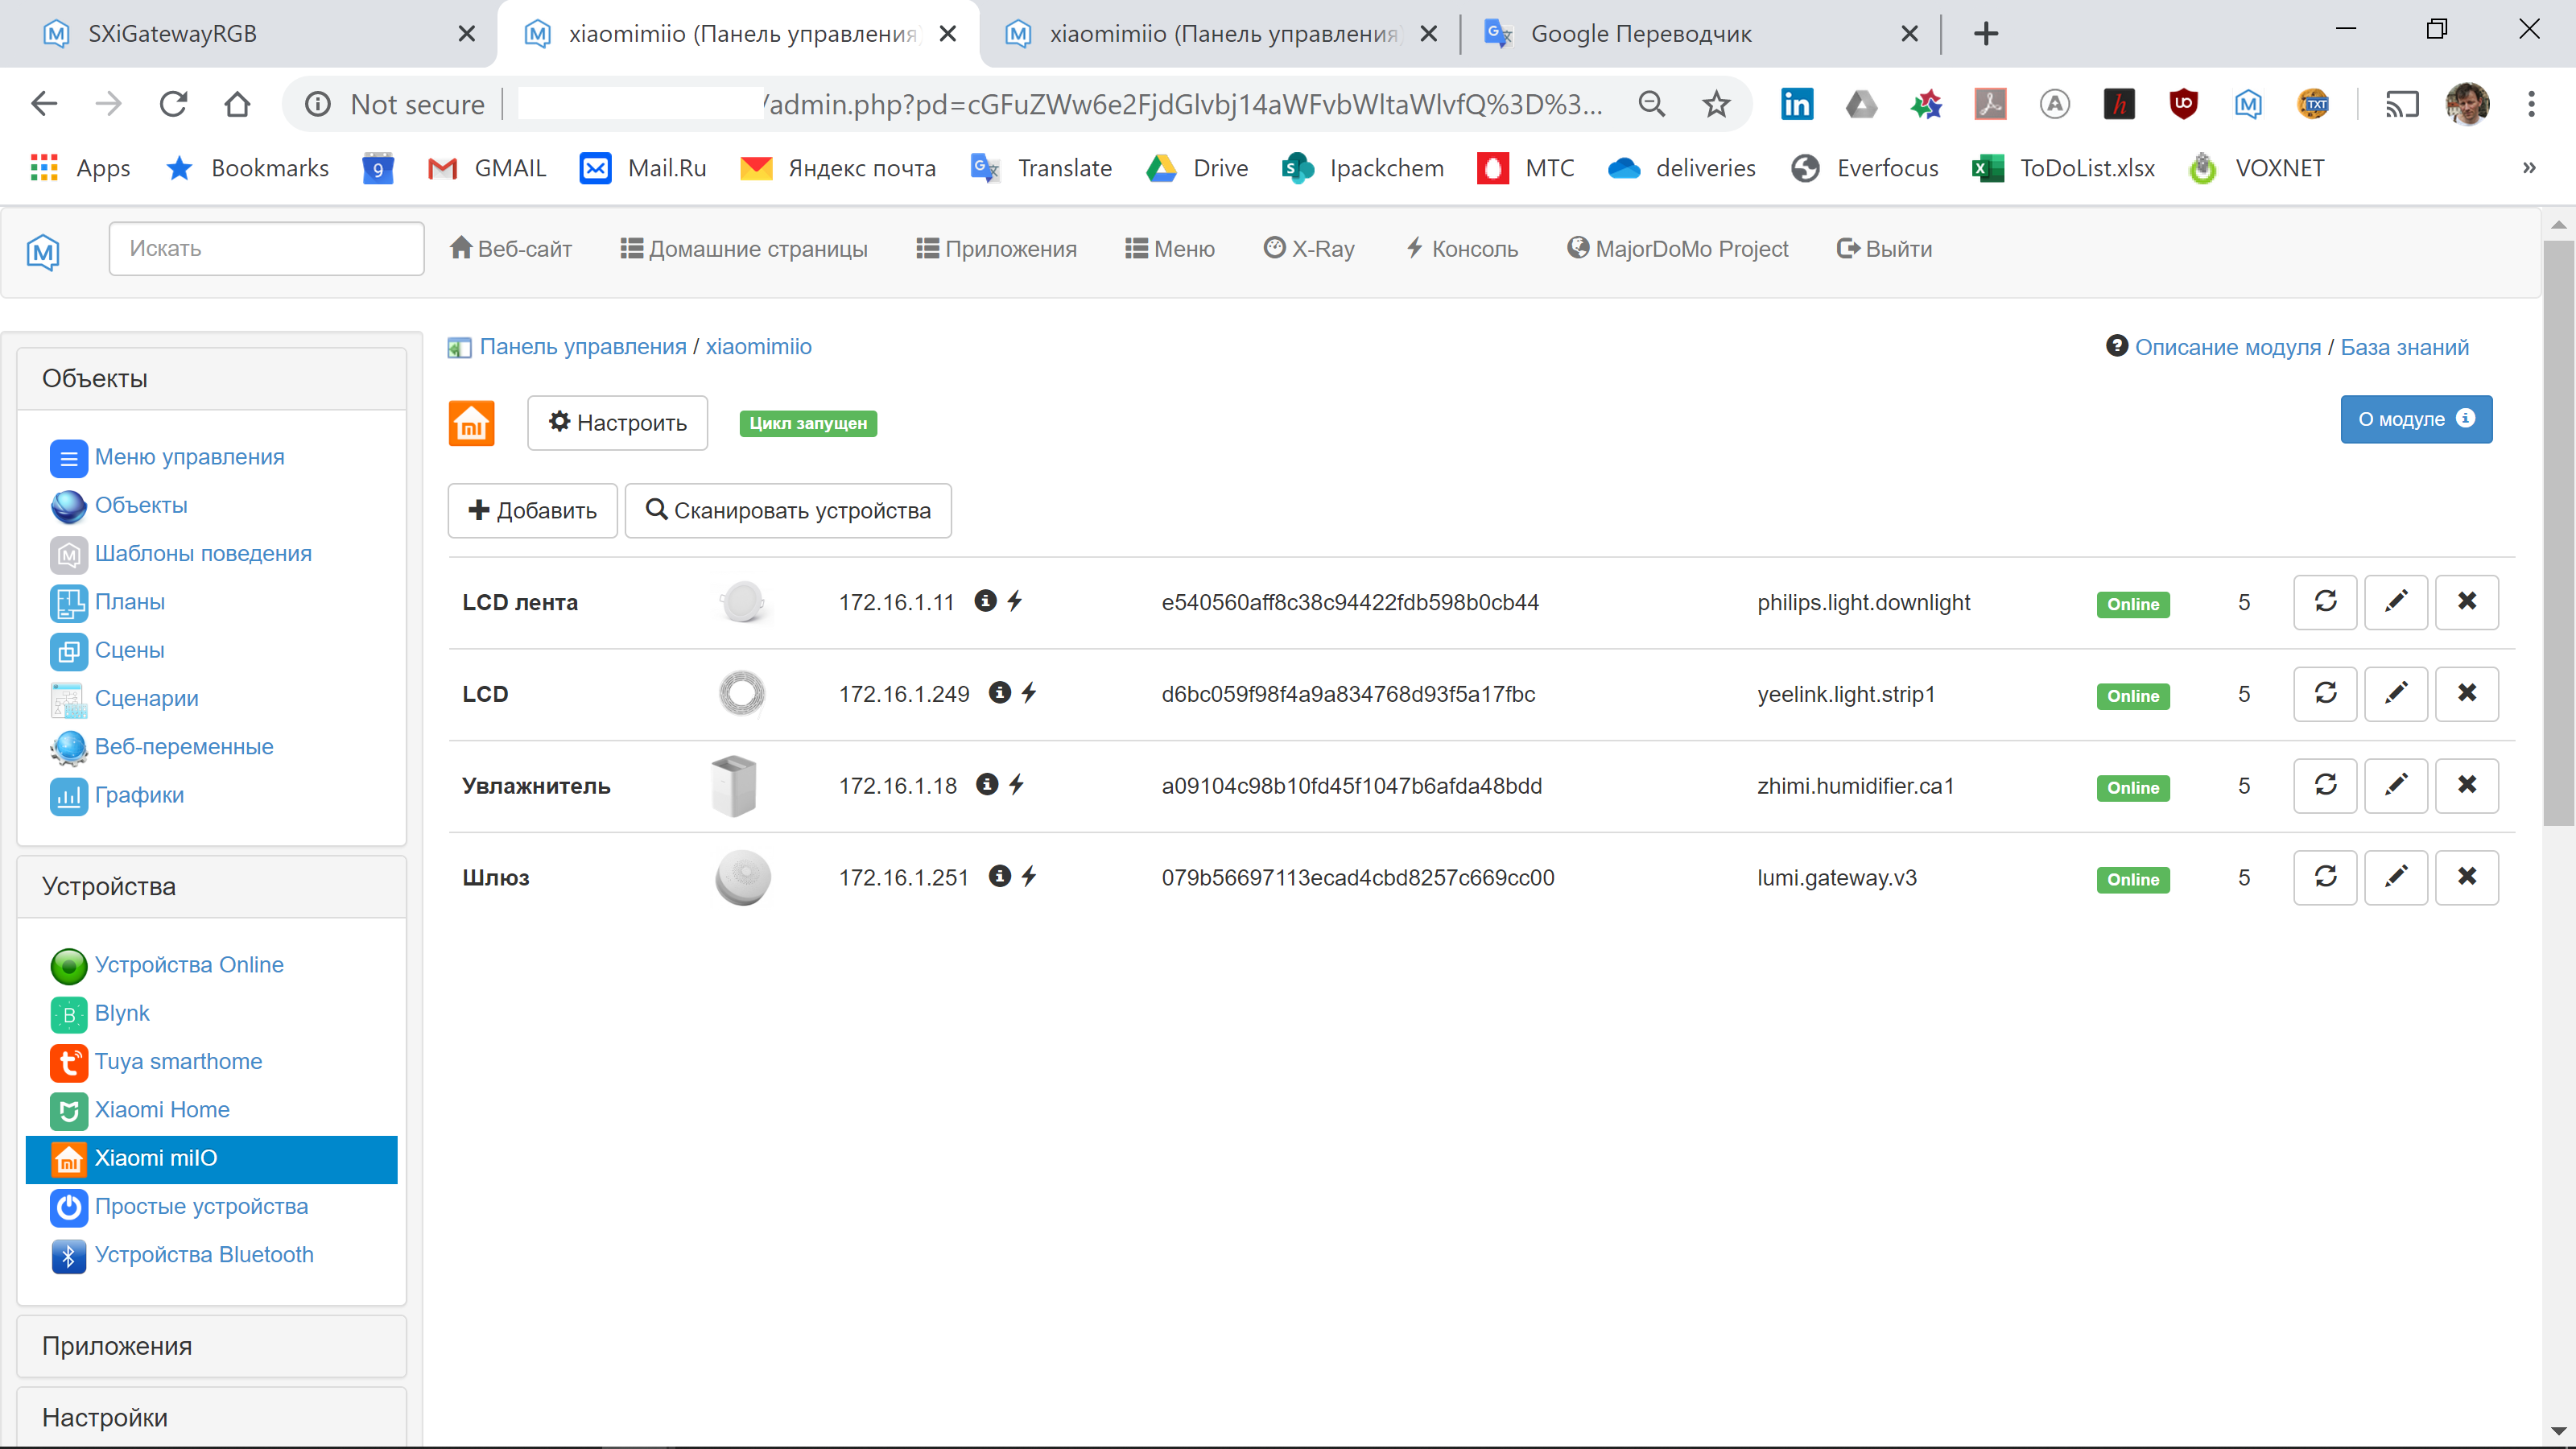
Task: Toggle Online status of zhimi.humidifier.ca1
Action: 2133,787
